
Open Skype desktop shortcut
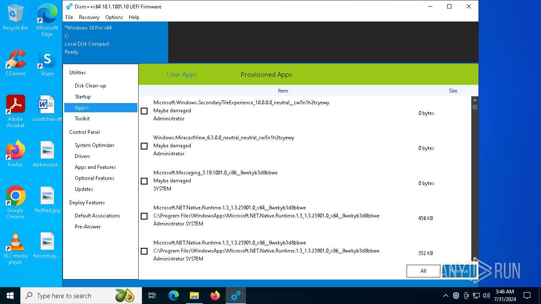tap(47, 63)
